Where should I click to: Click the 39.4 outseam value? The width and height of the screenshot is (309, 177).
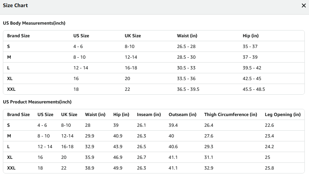[x=173, y=125]
